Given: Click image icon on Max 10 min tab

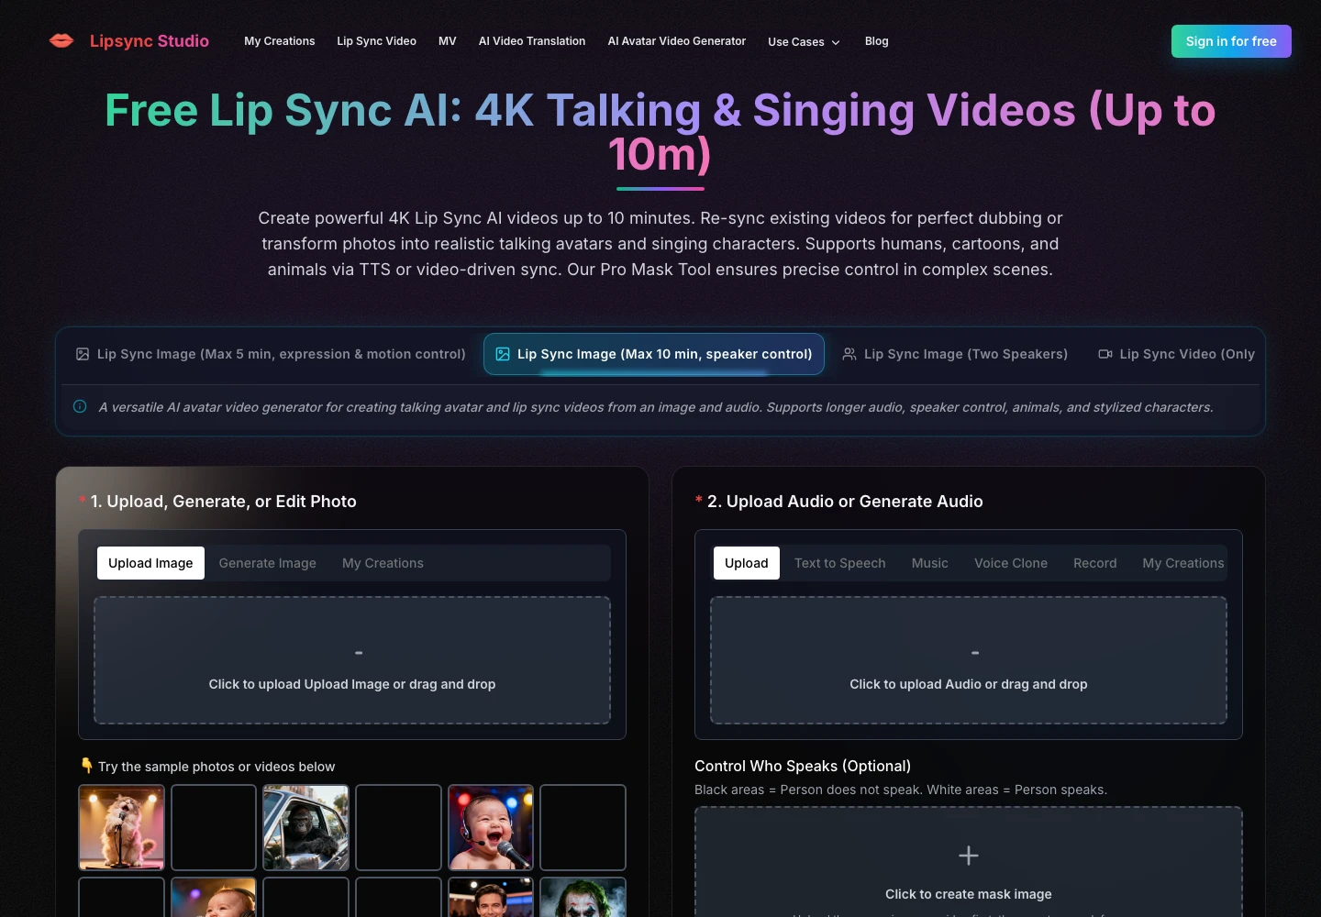Looking at the screenshot, I should click(503, 354).
